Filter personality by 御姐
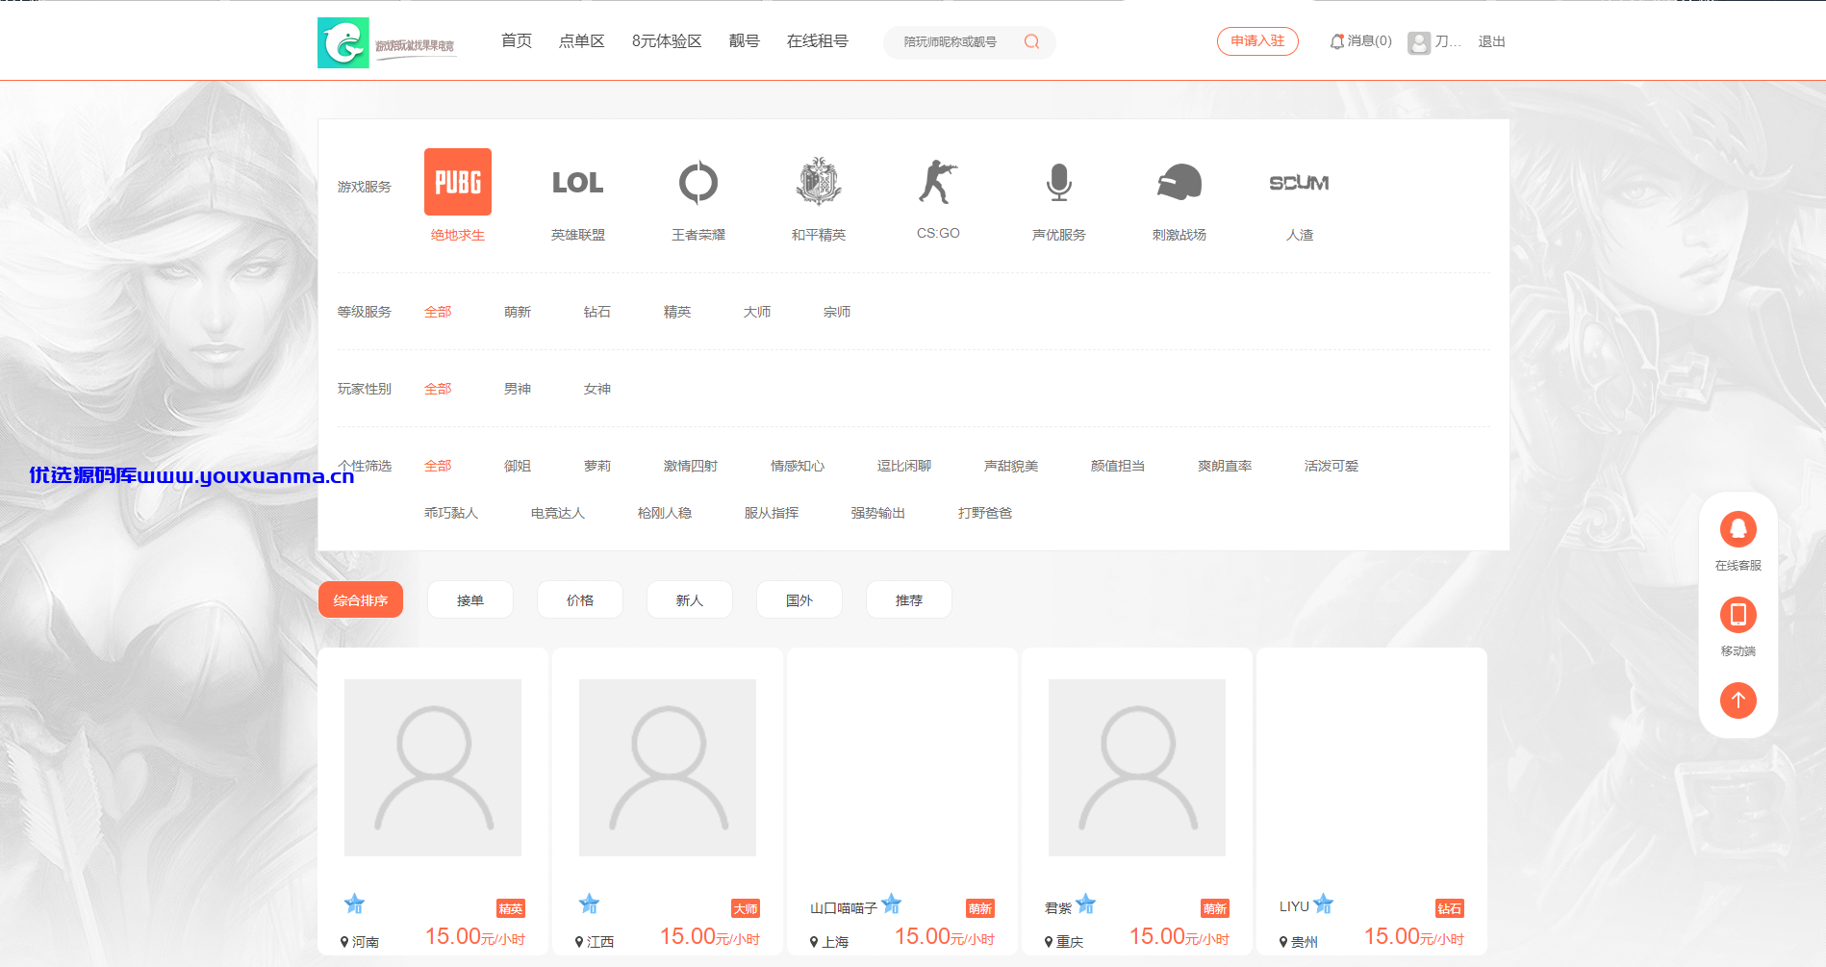Viewport: 1826px width, 967px height. click(518, 466)
